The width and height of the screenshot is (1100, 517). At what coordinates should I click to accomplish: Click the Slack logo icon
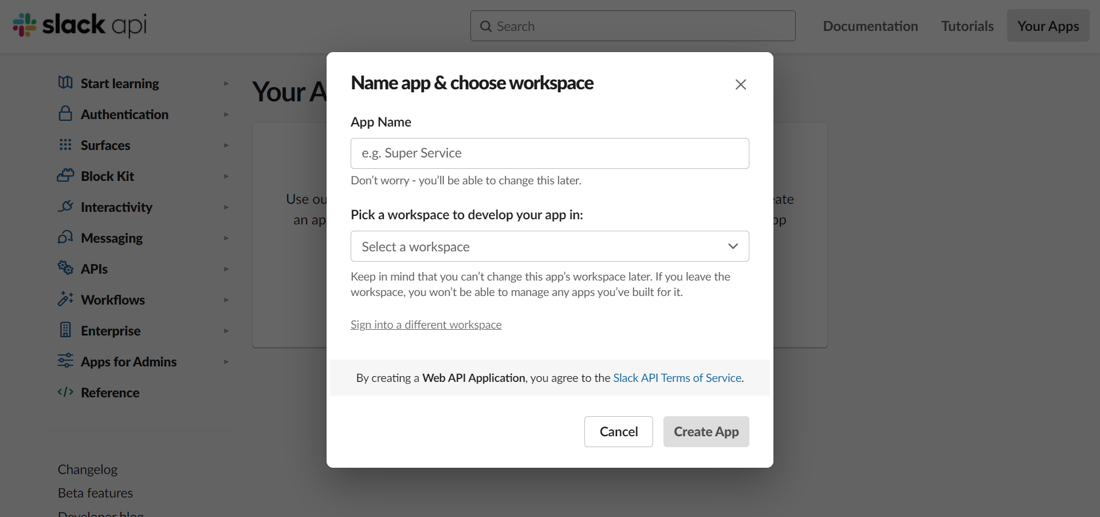point(25,25)
